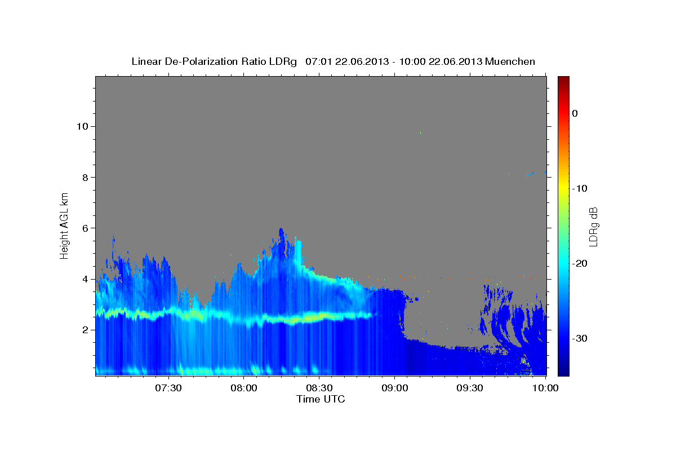This screenshot has height=451, width=676.
Task: Click the 'LDRg dB' colorbar title
Action: [x=593, y=226]
